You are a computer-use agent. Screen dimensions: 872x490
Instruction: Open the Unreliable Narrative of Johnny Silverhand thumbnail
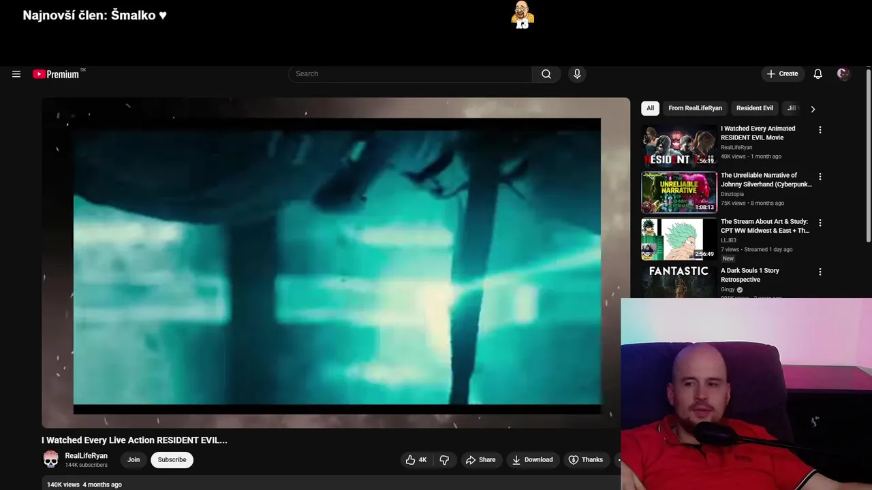tap(679, 193)
